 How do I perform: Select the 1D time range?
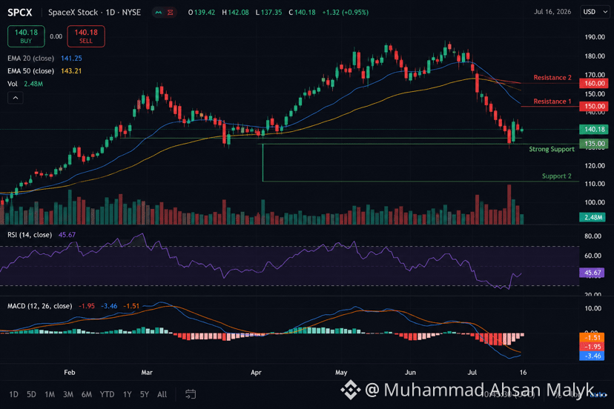click(x=13, y=394)
